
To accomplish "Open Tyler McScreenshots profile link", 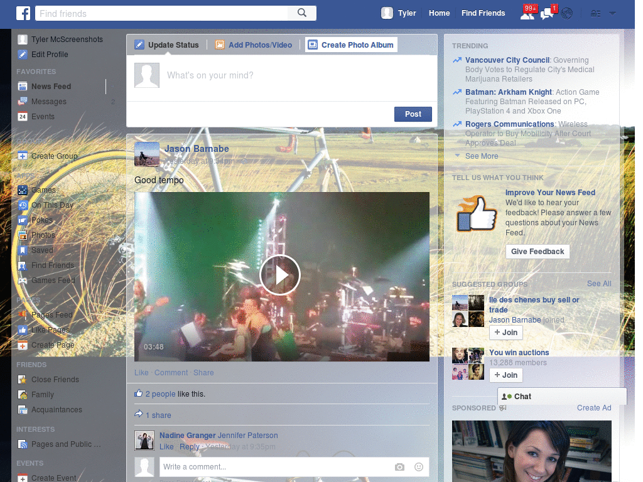I will pyautogui.click(x=67, y=40).
